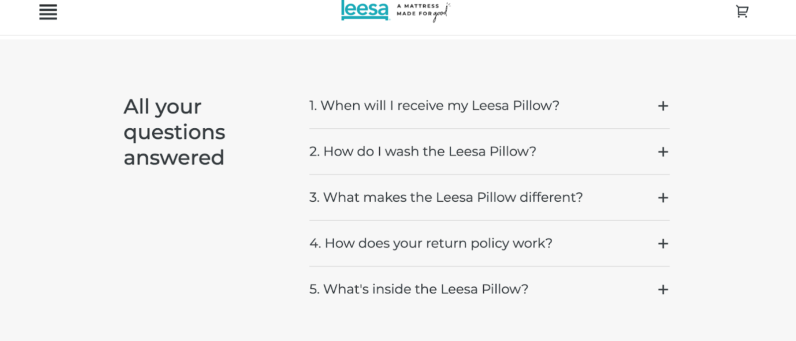This screenshot has height=341, width=796.
Task: Click the Leesa logo
Action: coord(365,11)
